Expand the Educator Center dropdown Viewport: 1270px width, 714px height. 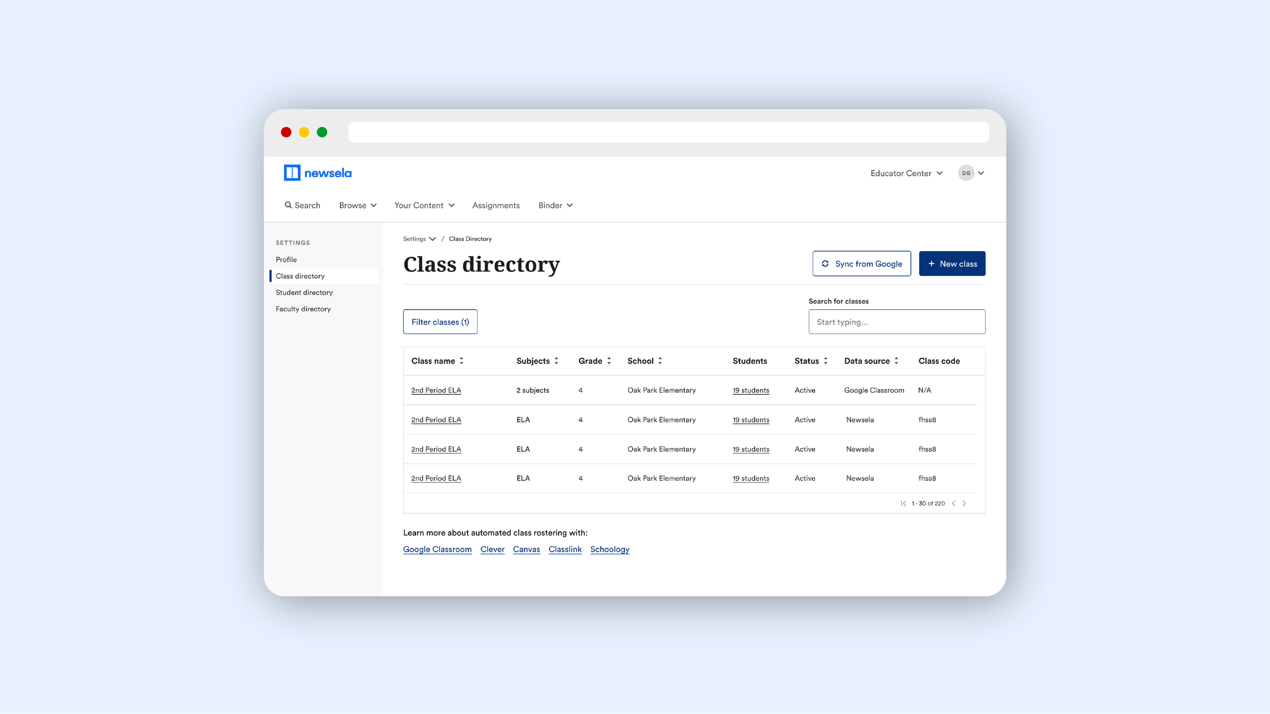[906, 173]
